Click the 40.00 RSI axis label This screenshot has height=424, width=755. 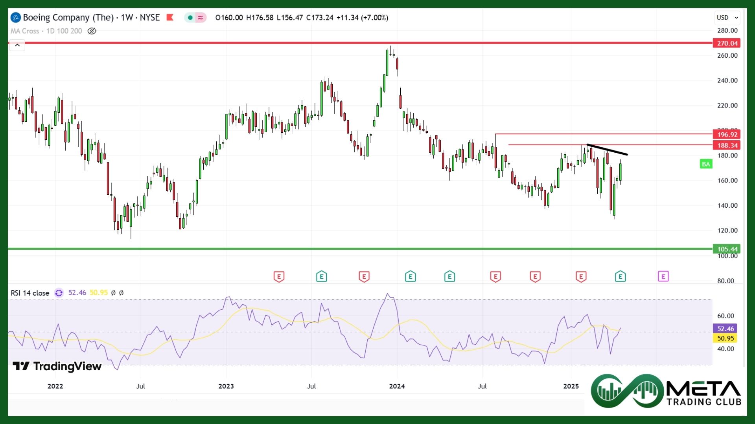click(726, 349)
